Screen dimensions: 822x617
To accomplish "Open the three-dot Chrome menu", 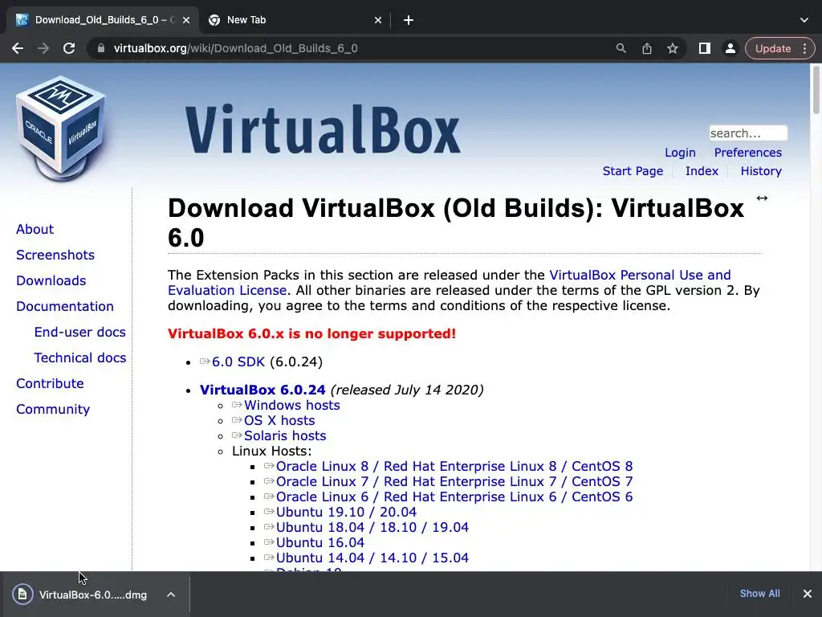I will 805,48.
